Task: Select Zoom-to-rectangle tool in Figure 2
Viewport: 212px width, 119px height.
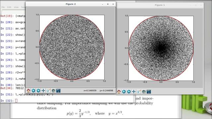Action: [48, 91]
